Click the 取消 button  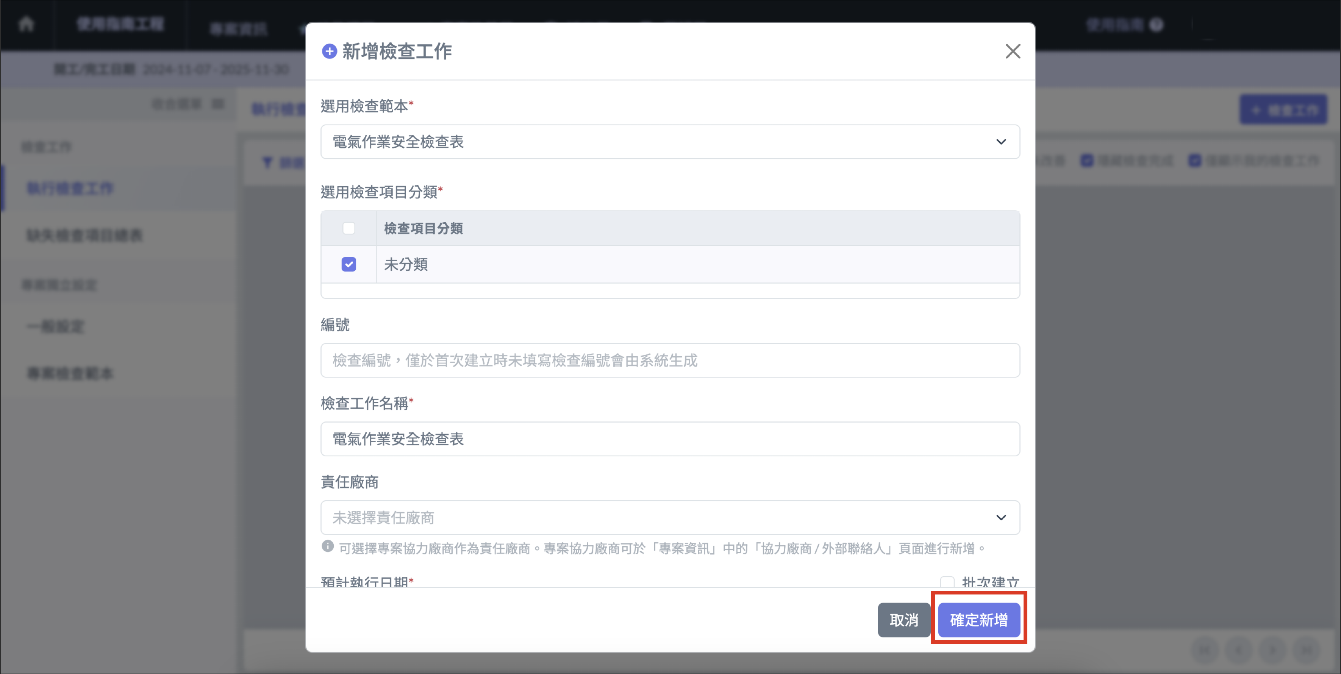coord(904,620)
